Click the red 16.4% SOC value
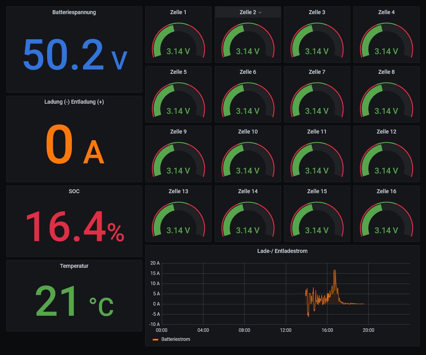Viewport: 426px width, 355px height. click(x=75, y=227)
